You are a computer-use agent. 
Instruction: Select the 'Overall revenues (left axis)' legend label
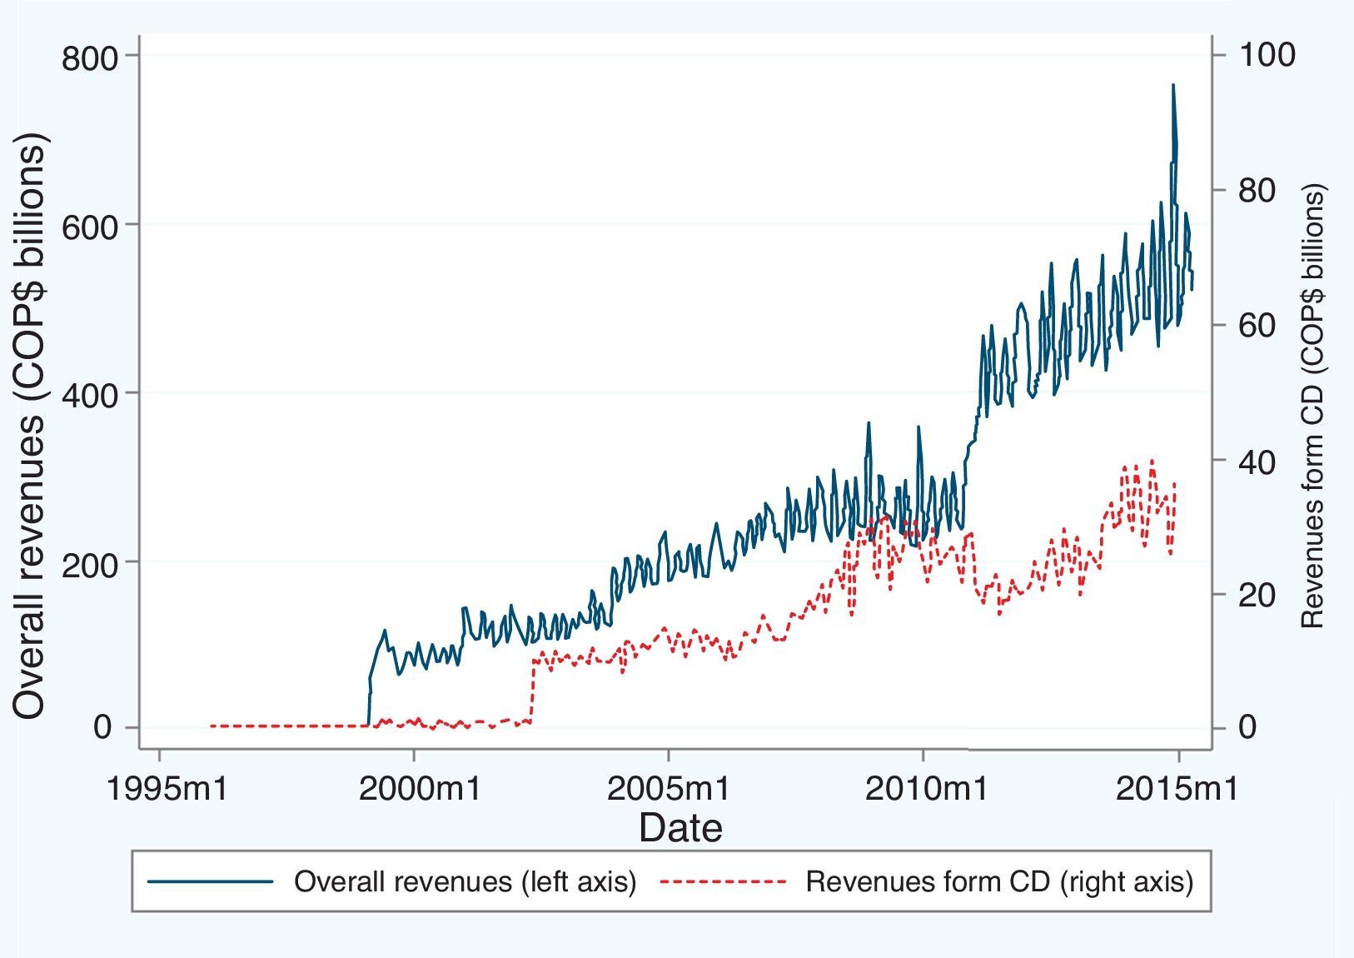[x=465, y=881]
